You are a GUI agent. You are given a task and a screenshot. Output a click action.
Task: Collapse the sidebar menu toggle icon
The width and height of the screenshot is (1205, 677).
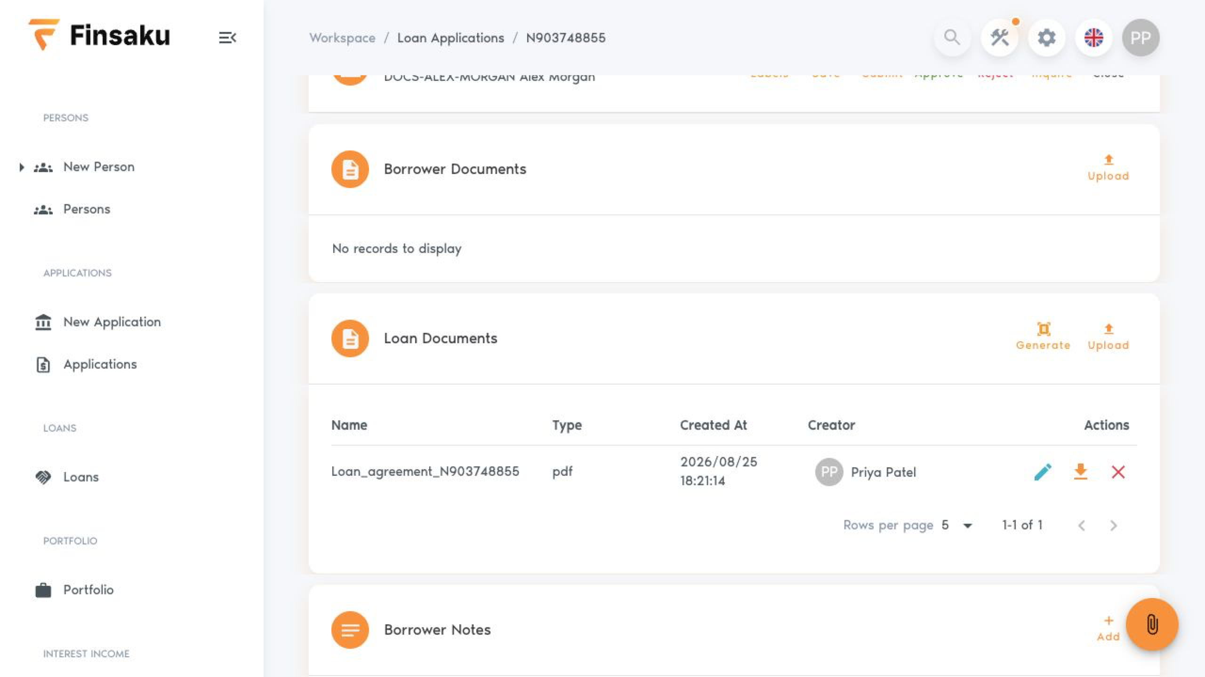pyautogui.click(x=227, y=38)
